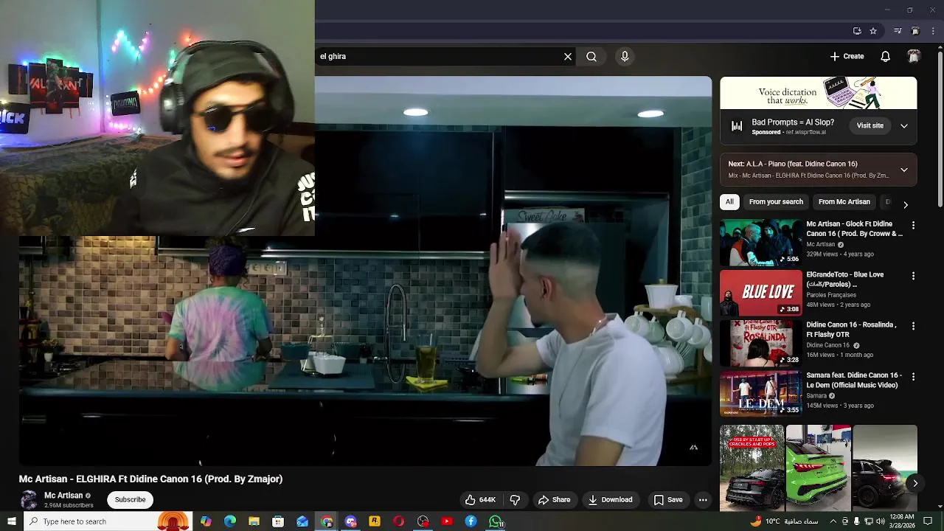The image size is (944, 531).
Task: Open options for Le Dem video
Action: pos(913,376)
